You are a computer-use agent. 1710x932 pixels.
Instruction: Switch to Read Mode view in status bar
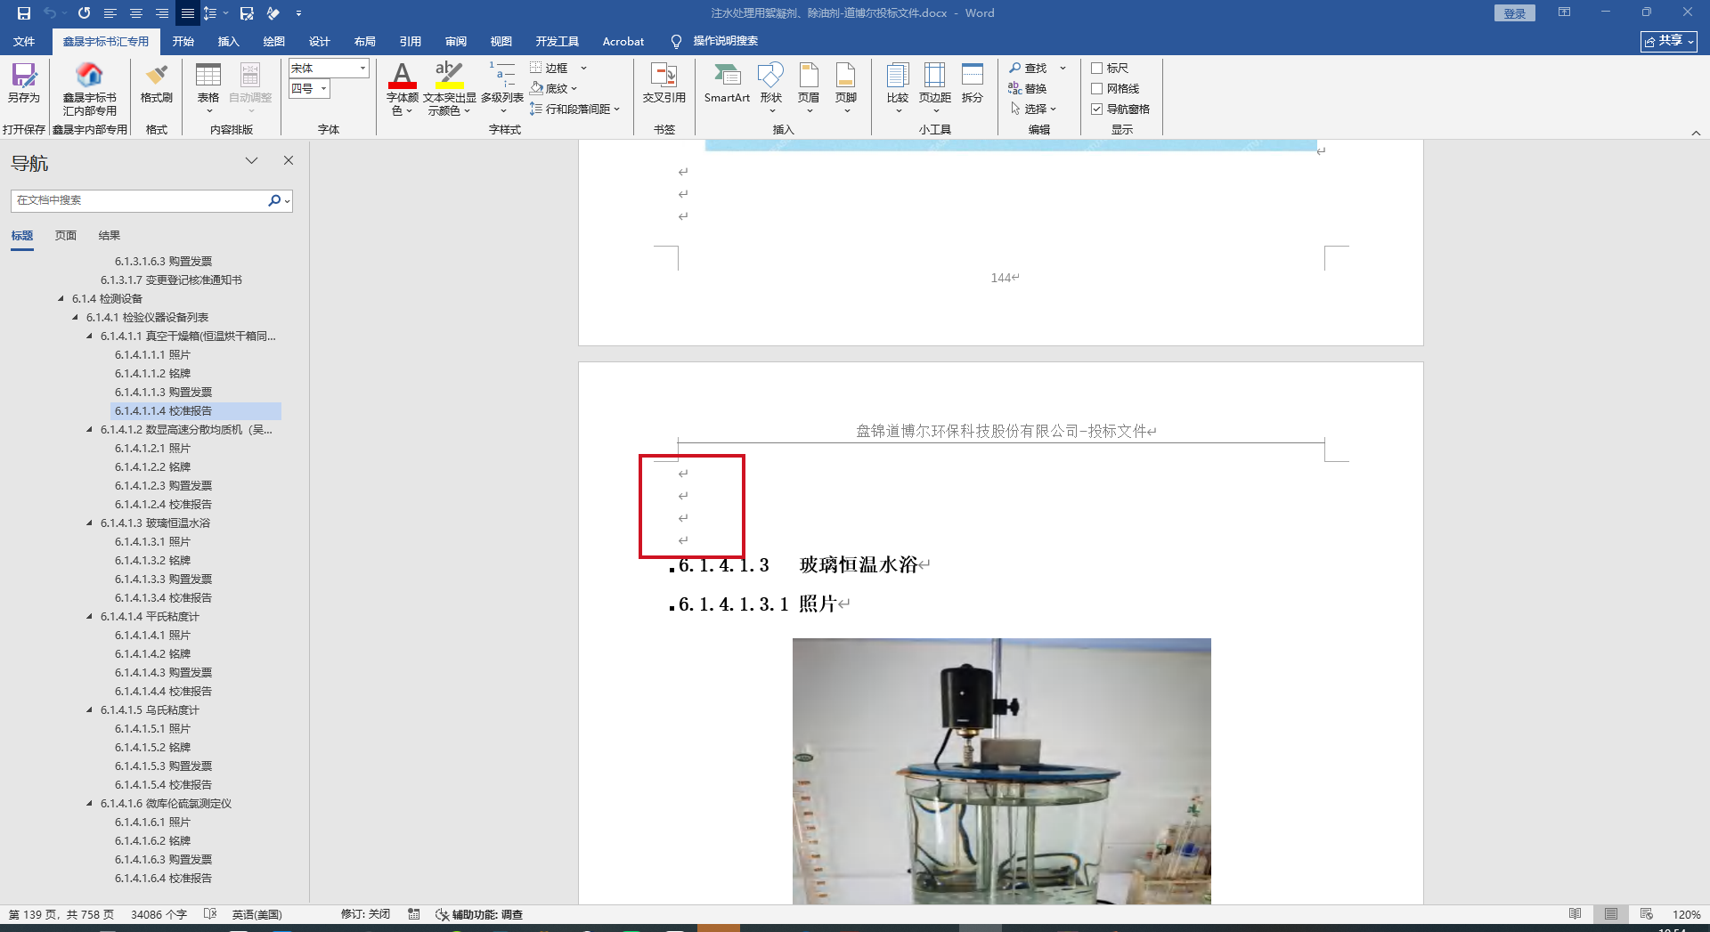[x=1576, y=914]
